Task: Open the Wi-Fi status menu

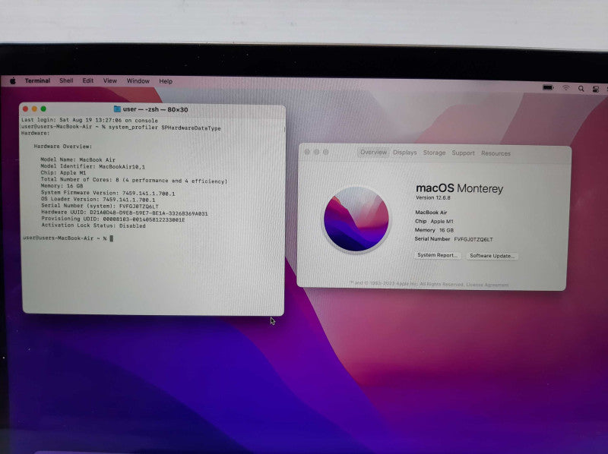Action: pyautogui.click(x=566, y=88)
